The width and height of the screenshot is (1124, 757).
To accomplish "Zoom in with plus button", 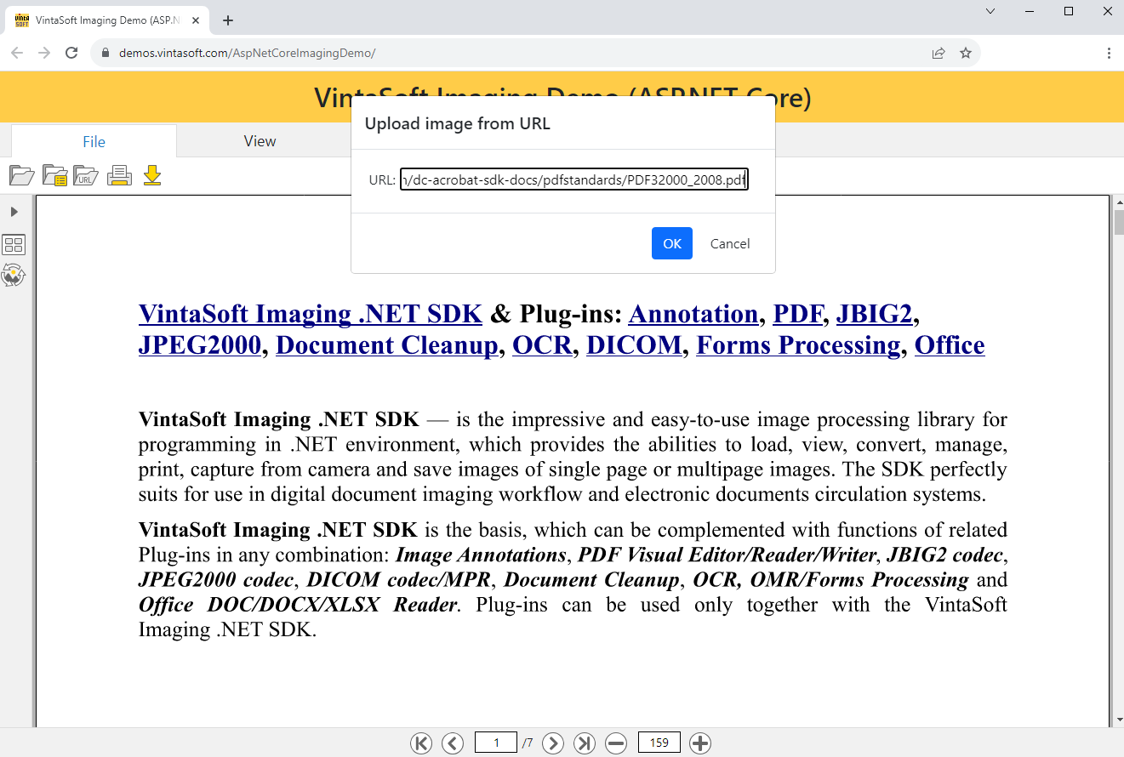I will click(699, 743).
